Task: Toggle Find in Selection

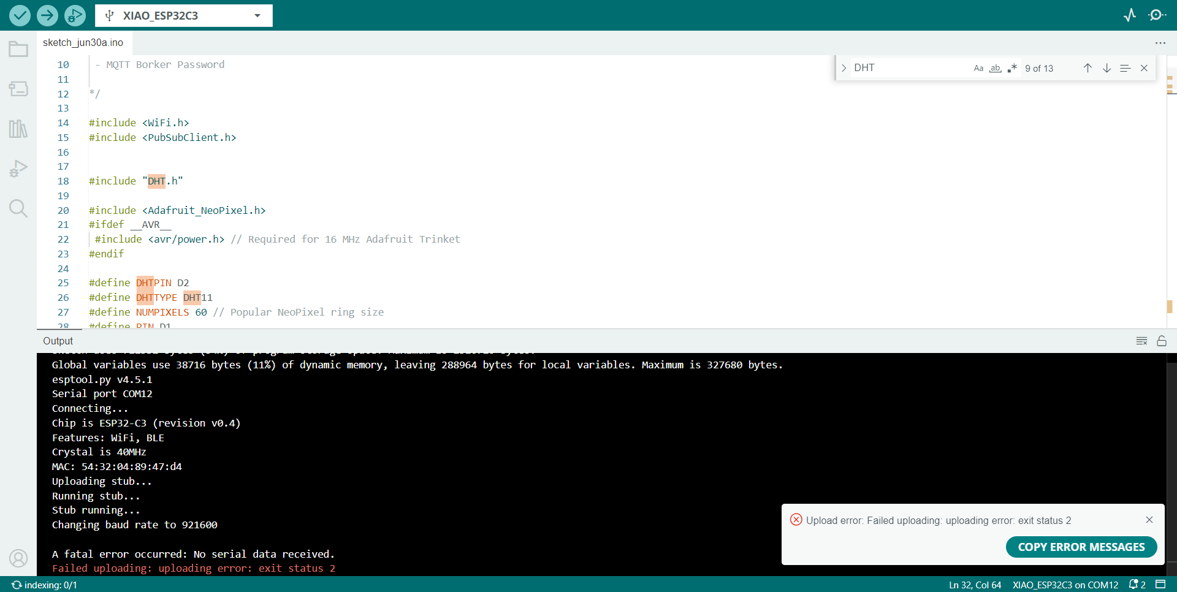Action: [x=1125, y=68]
